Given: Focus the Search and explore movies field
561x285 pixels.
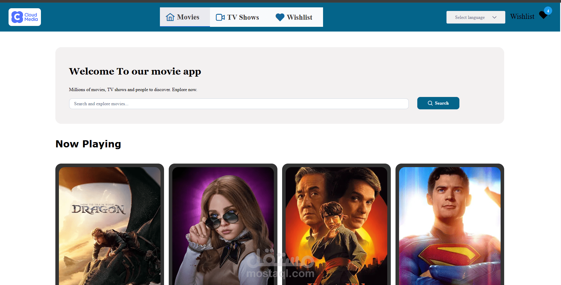Looking at the screenshot, I should point(239,104).
